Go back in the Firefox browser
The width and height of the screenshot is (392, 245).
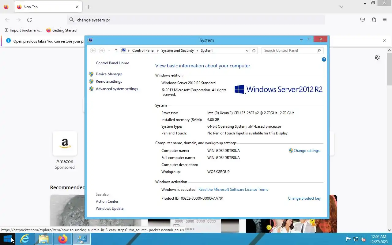pos(7,20)
